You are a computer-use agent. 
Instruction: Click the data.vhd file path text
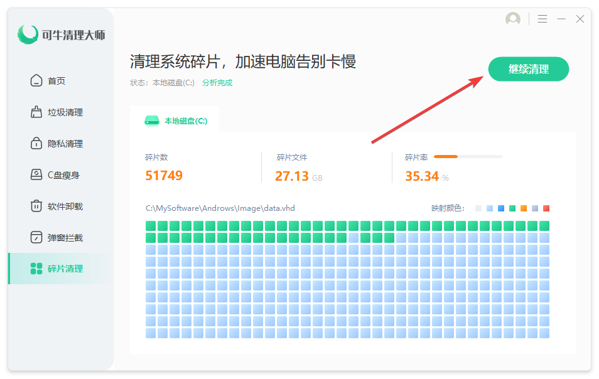(x=220, y=208)
